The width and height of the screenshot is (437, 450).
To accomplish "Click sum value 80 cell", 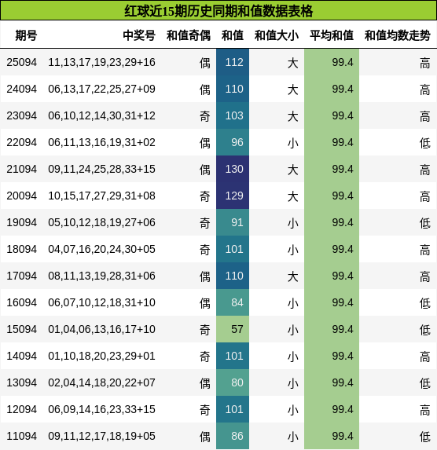I will click(233, 382).
